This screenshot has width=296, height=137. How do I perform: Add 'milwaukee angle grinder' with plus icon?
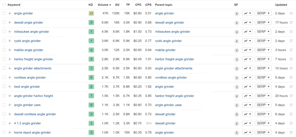pos(10,32)
